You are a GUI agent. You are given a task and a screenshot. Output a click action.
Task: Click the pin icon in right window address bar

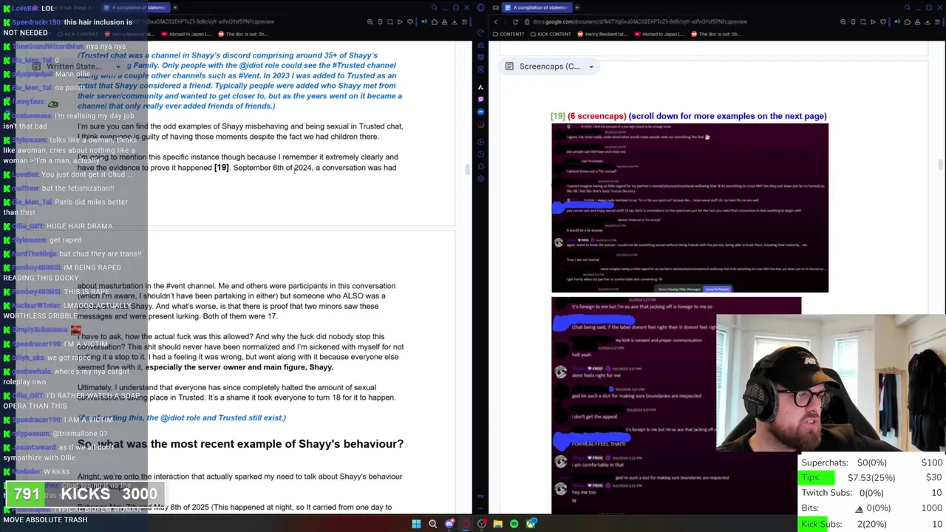coord(853,22)
